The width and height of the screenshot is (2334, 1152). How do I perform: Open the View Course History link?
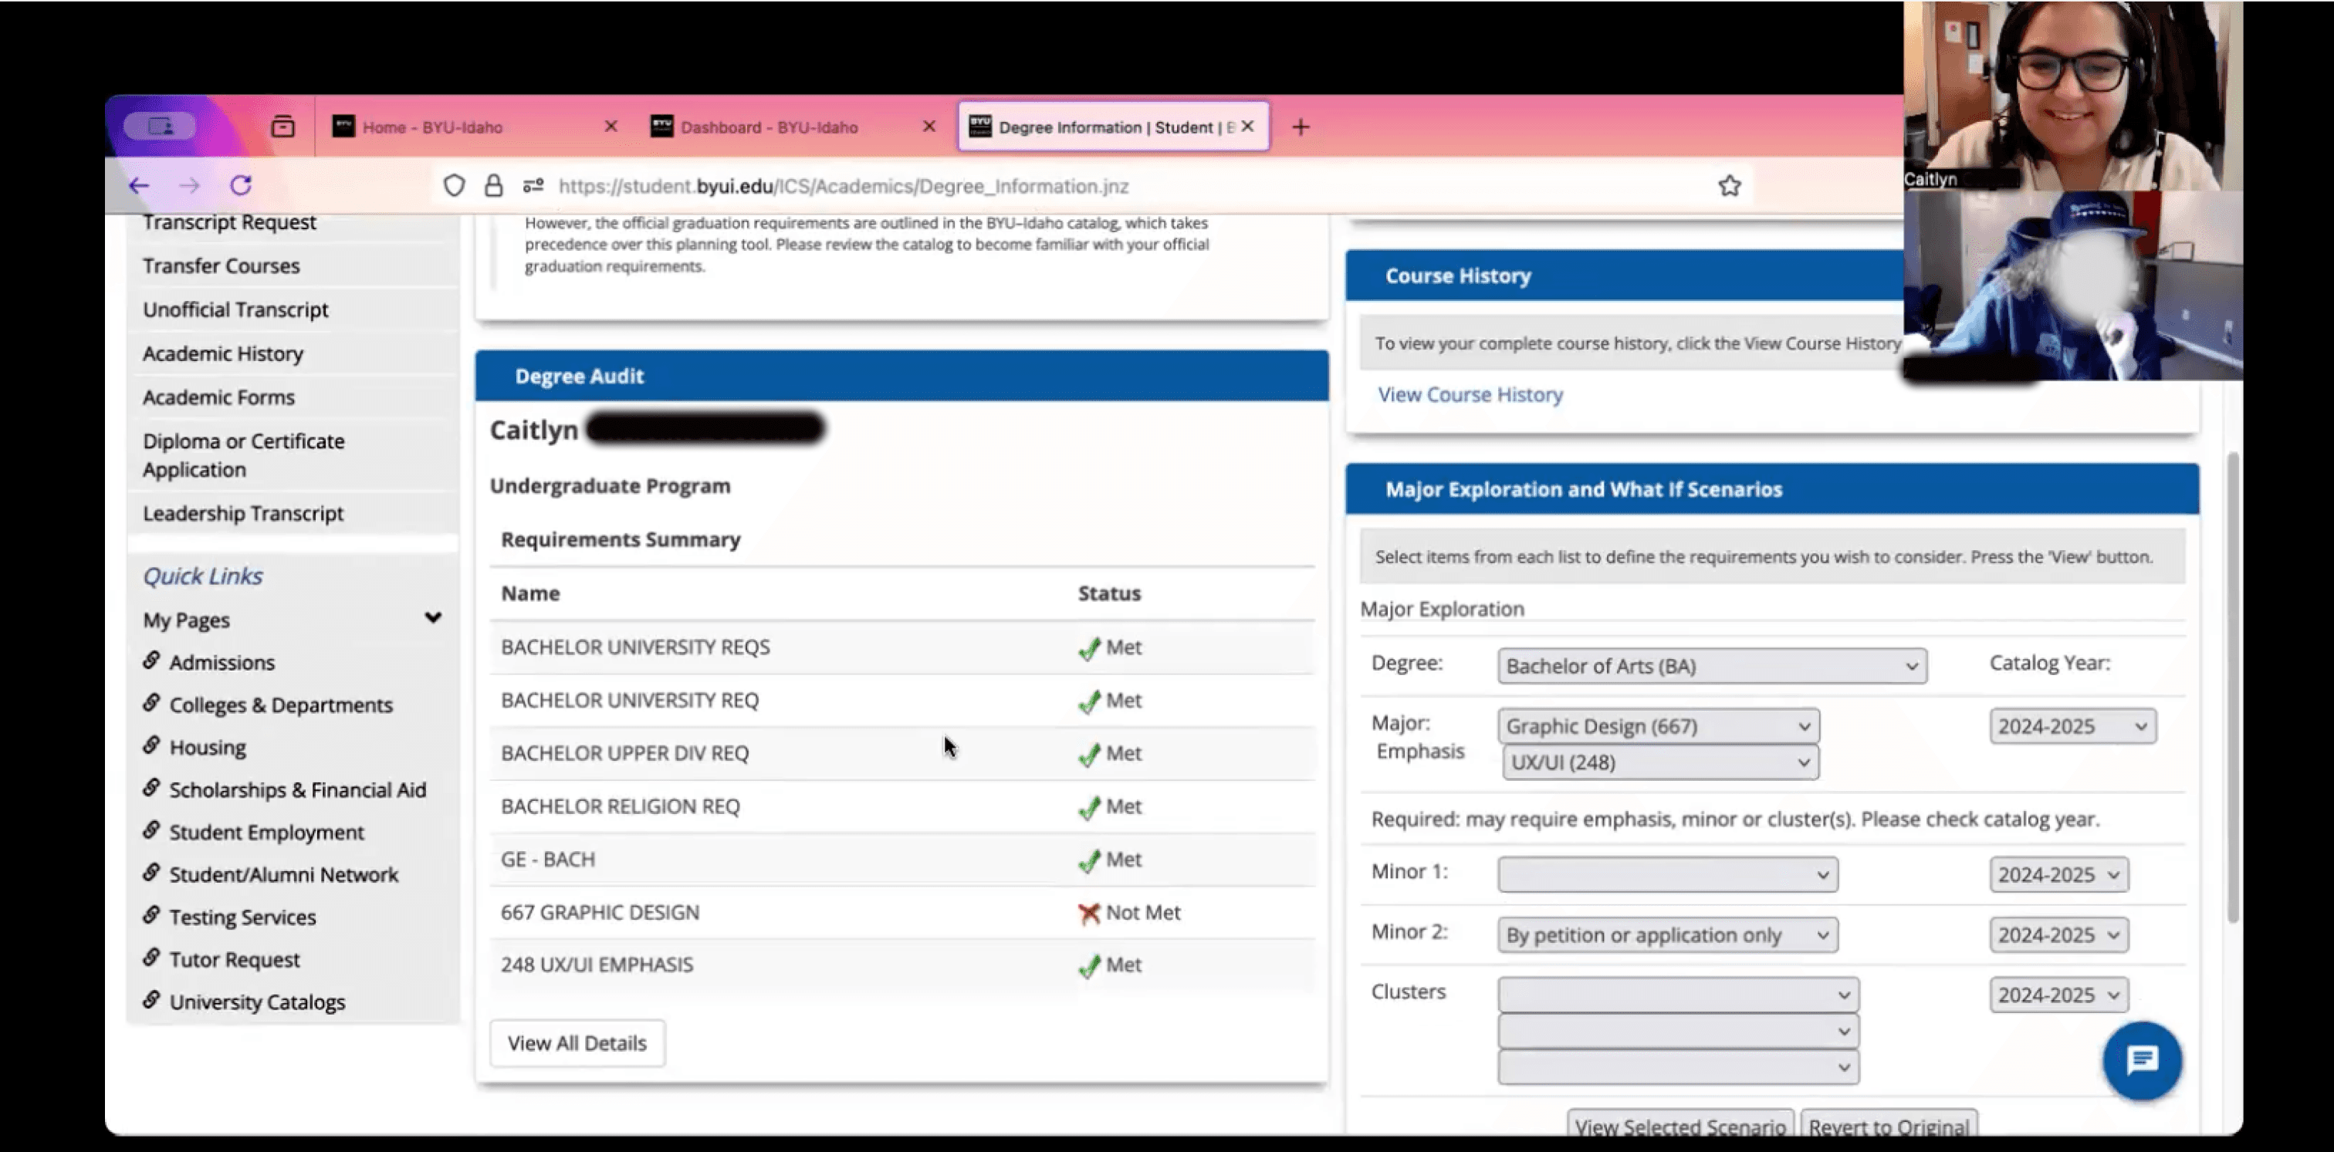(x=1470, y=395)
